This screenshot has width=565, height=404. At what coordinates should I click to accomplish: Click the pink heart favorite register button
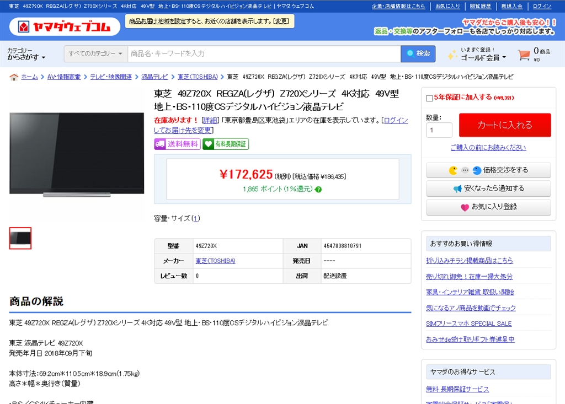488,207
